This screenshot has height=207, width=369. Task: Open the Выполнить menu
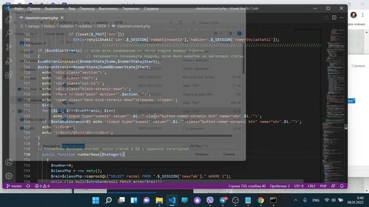pos(108,9)
